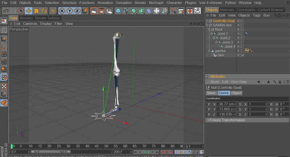Image resolution: width=290 pixels, height=157 pixels.
Task: Add a Cube primitive object
Action: tap(118, 11)
